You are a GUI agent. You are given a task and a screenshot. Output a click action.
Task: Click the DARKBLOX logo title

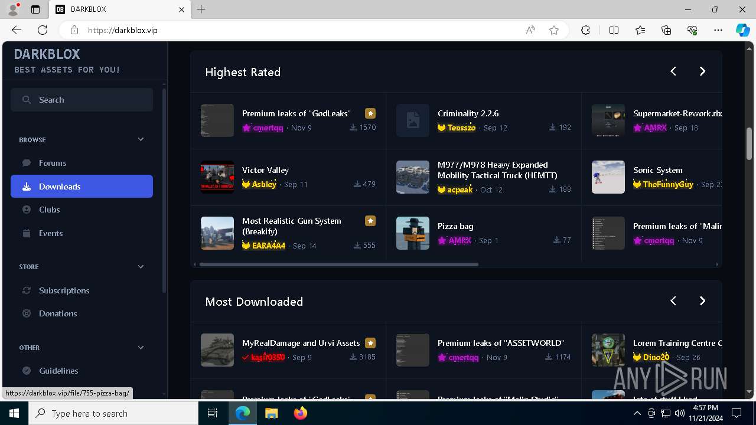coord(47,54)
